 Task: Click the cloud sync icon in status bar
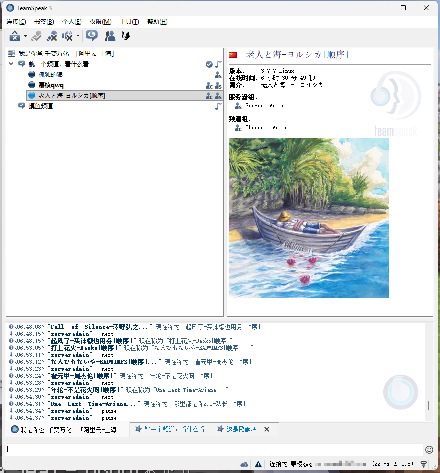tap(244, 464)
